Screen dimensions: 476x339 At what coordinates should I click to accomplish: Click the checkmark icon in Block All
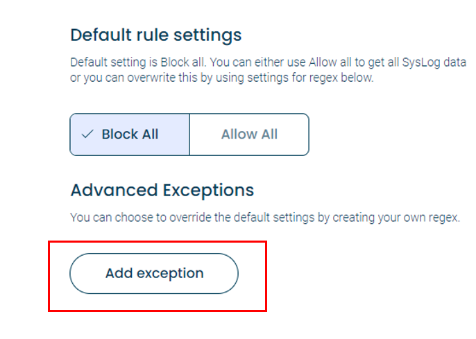[x=87, y=134]
